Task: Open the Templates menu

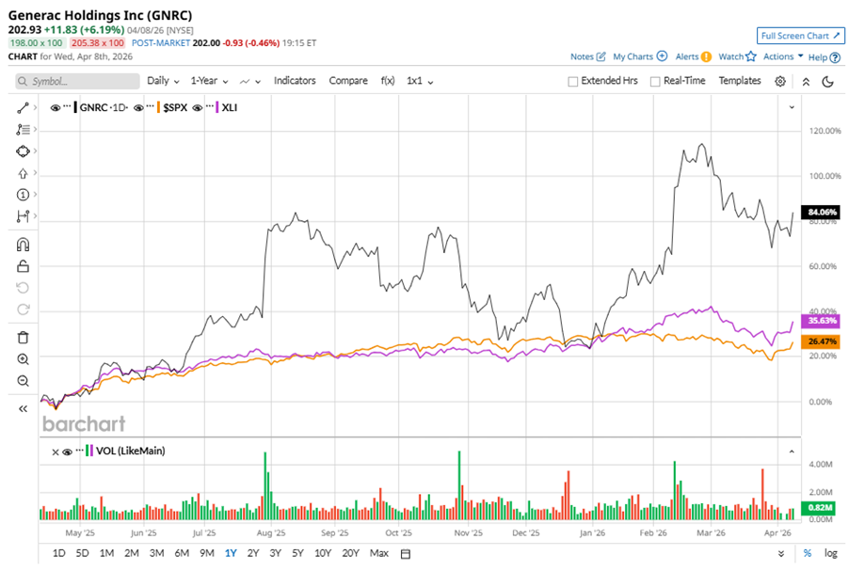Action: coord(740,81)
